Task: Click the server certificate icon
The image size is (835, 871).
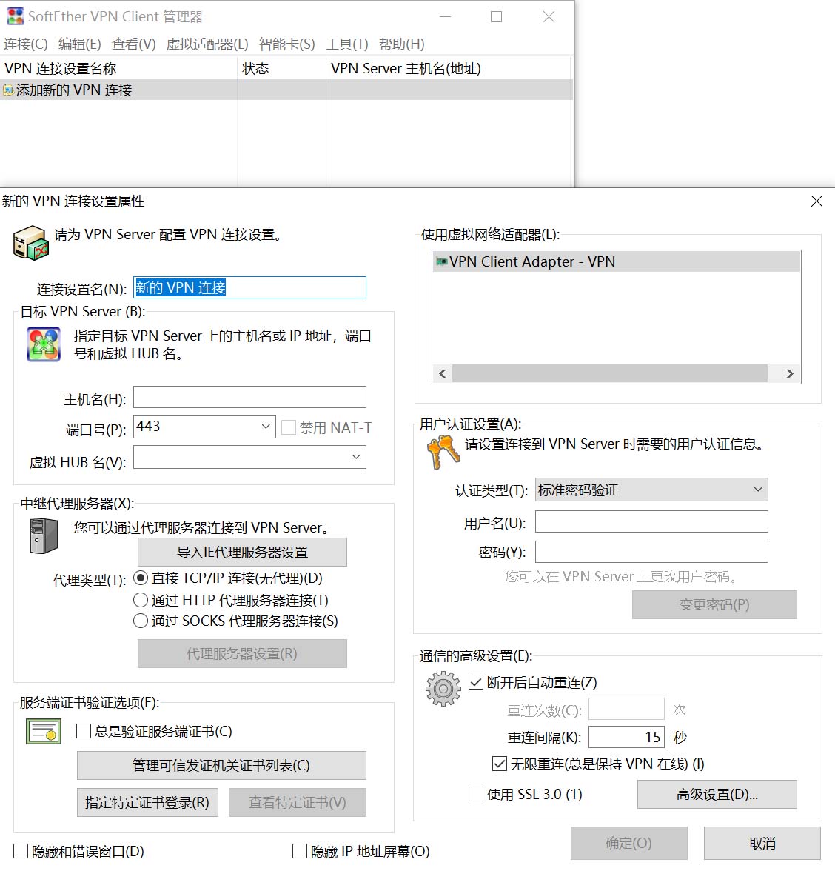Action: (x=44, y=731)
